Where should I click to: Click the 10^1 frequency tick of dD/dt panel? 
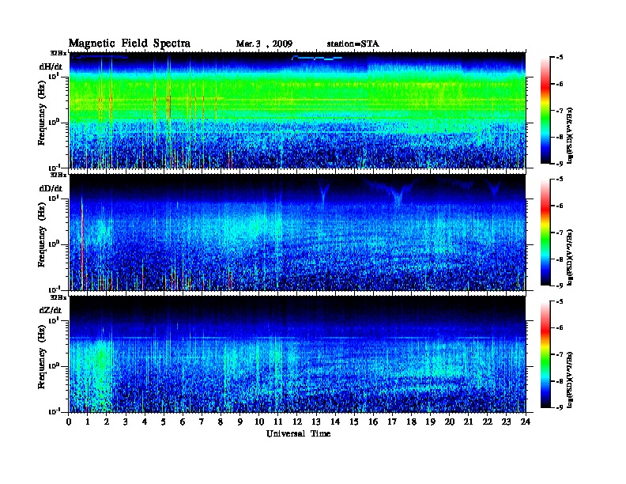click(x=55, y=198)
